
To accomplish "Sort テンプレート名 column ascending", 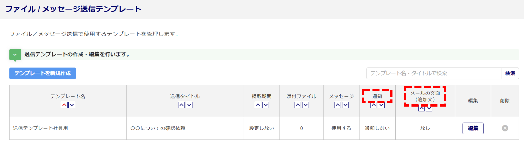I will pos(64,105).
